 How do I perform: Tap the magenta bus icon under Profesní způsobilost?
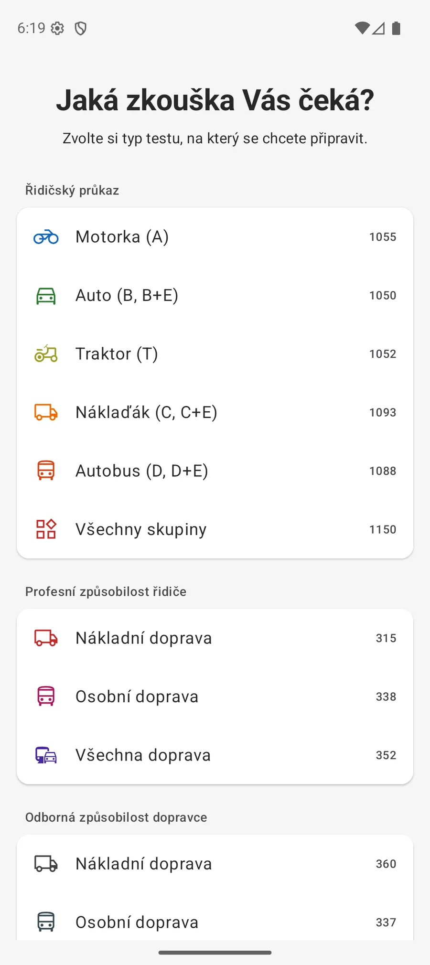coord(46,697)
